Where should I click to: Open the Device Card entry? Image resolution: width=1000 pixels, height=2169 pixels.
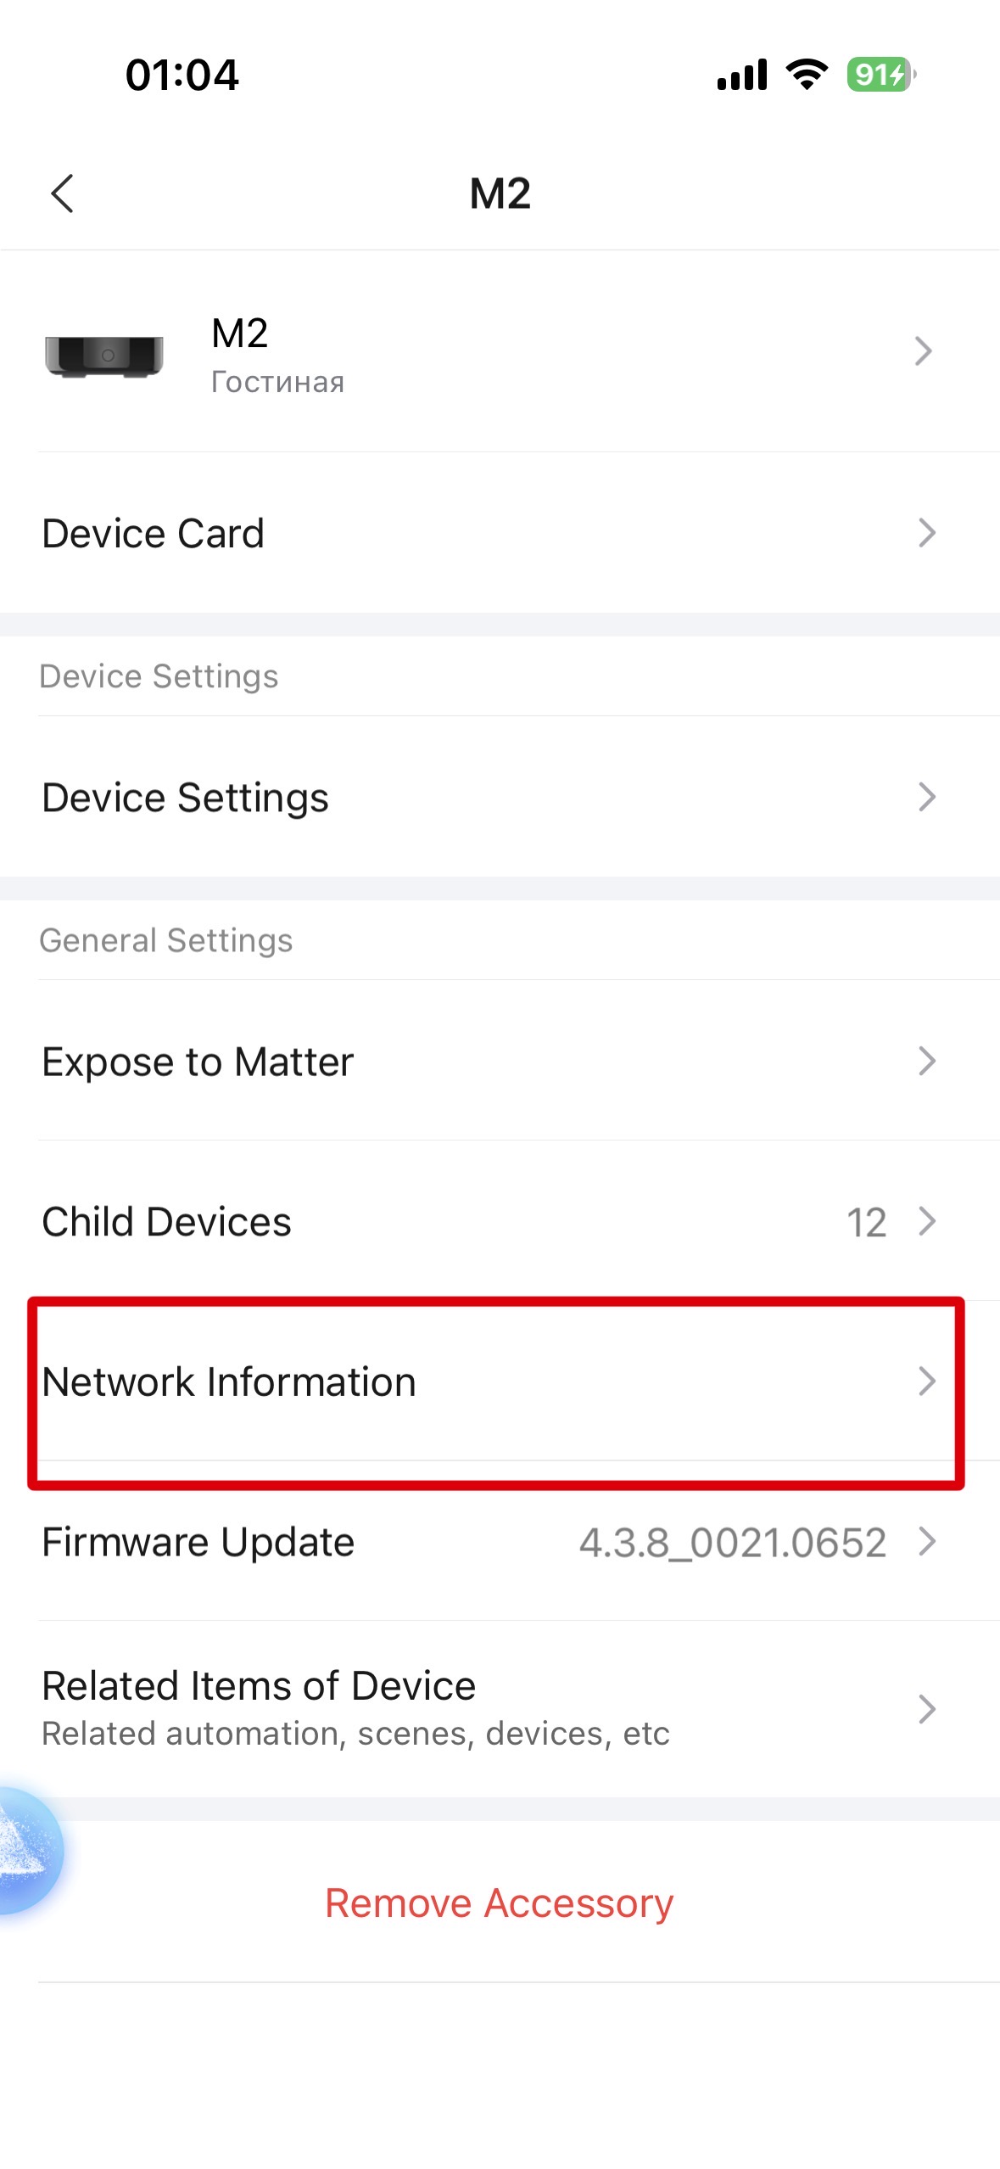154,534
